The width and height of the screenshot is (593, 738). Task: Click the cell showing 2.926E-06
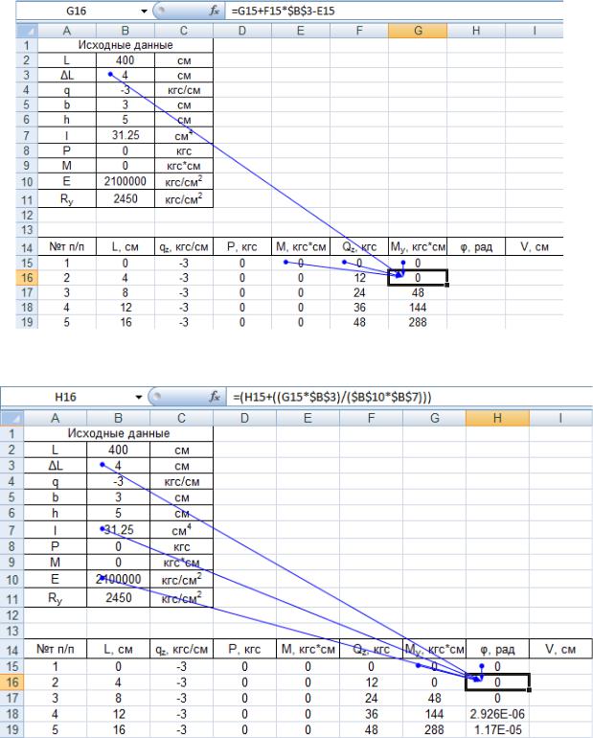click(497, 714)
